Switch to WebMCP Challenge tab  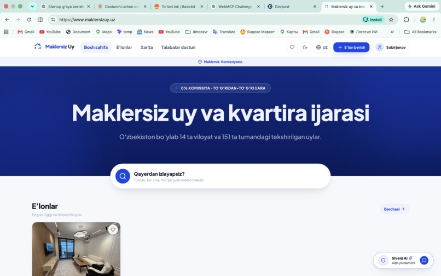pyautogui.click(x=235, y=7)
